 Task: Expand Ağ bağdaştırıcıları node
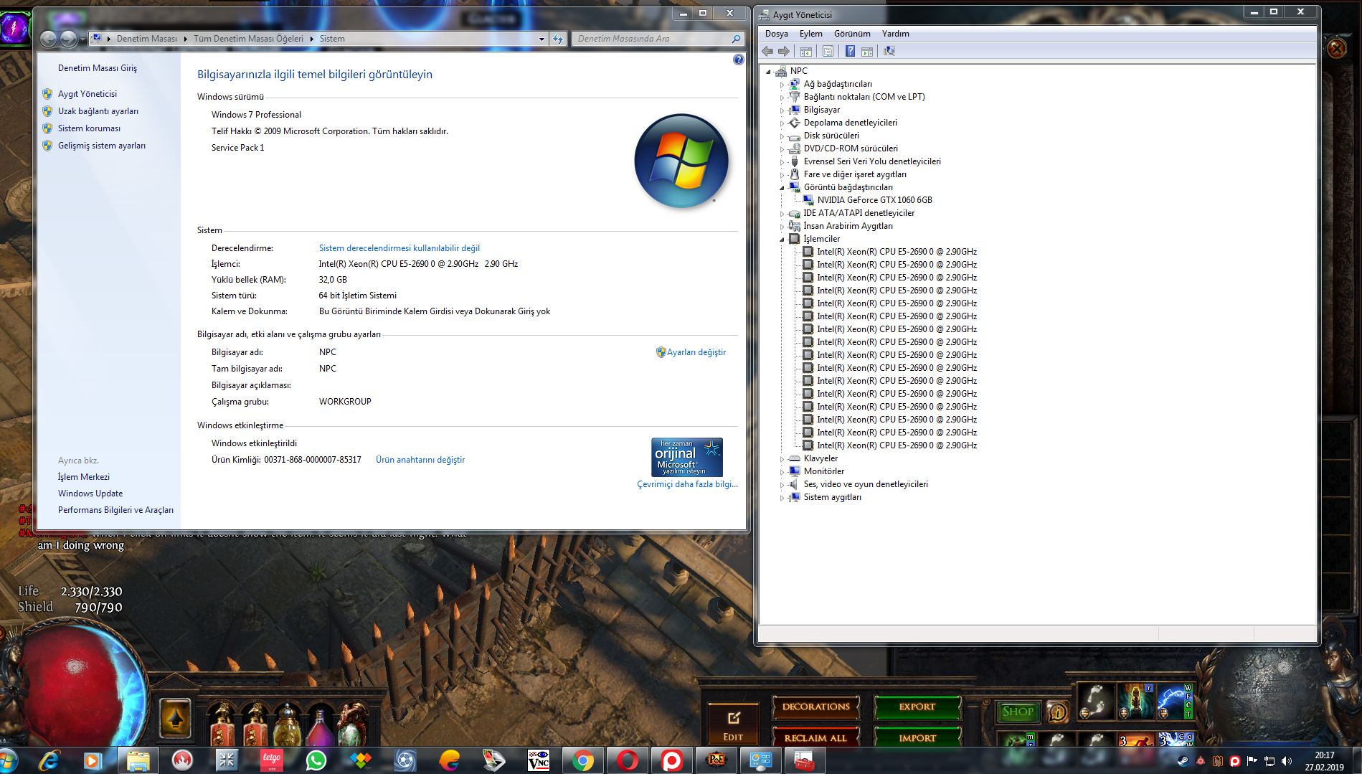tap(782, 84)
